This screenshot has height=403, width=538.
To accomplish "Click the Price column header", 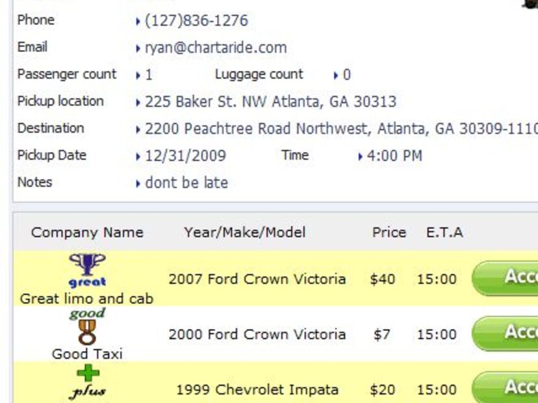I will 389,233.
